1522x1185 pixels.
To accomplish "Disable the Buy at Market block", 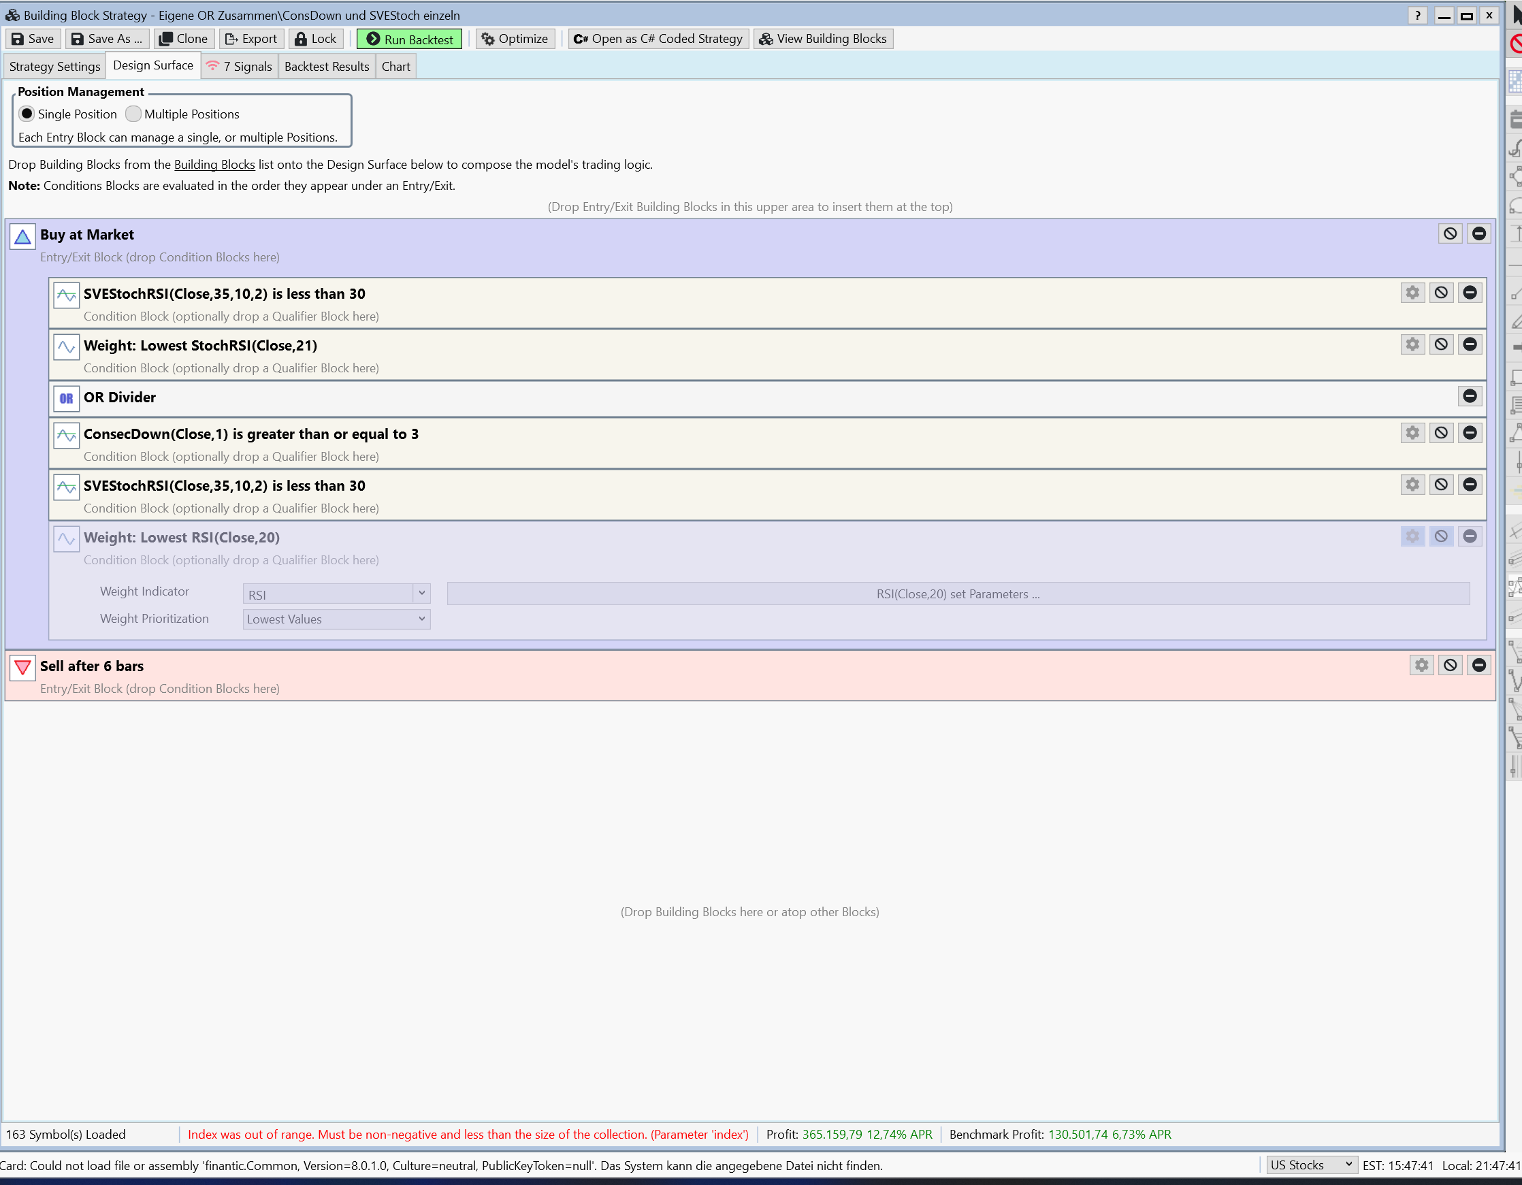I will (x=1450, y=233).
